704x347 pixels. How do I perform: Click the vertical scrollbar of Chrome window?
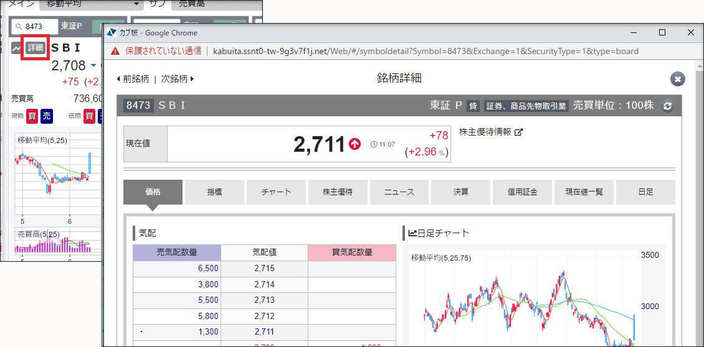tap(700, 204)
